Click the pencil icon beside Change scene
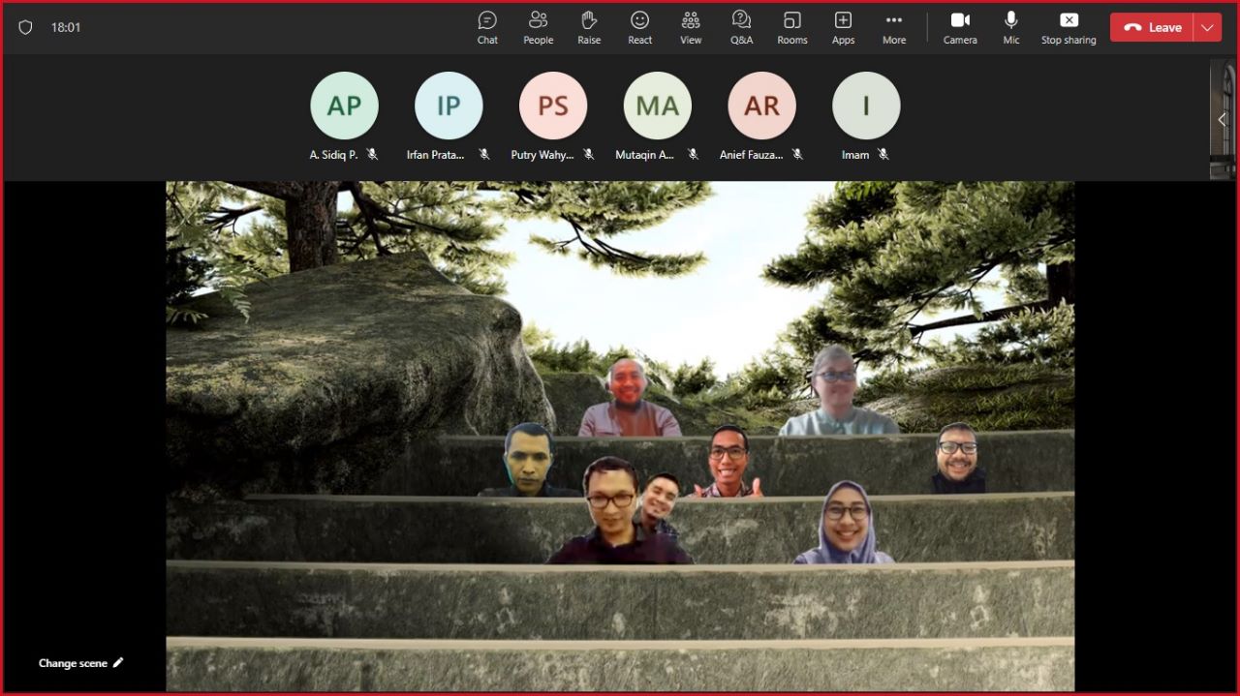This screenshot has width=1240, height=696. 118,663
